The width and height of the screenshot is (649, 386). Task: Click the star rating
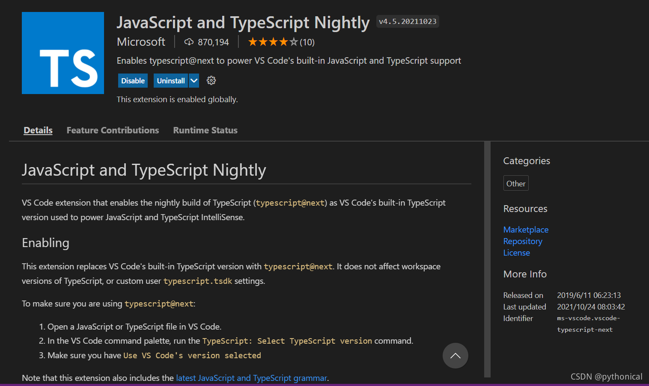pos(273,42)
